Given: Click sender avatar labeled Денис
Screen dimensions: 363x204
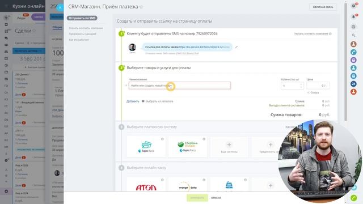Looking at the screenshot, I should click(x=132, y=47).
